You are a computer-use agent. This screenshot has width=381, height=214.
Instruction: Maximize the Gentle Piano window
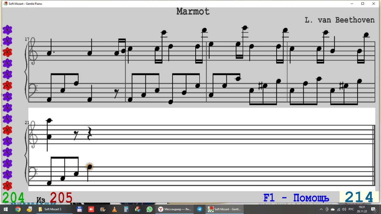click(363, 3)
